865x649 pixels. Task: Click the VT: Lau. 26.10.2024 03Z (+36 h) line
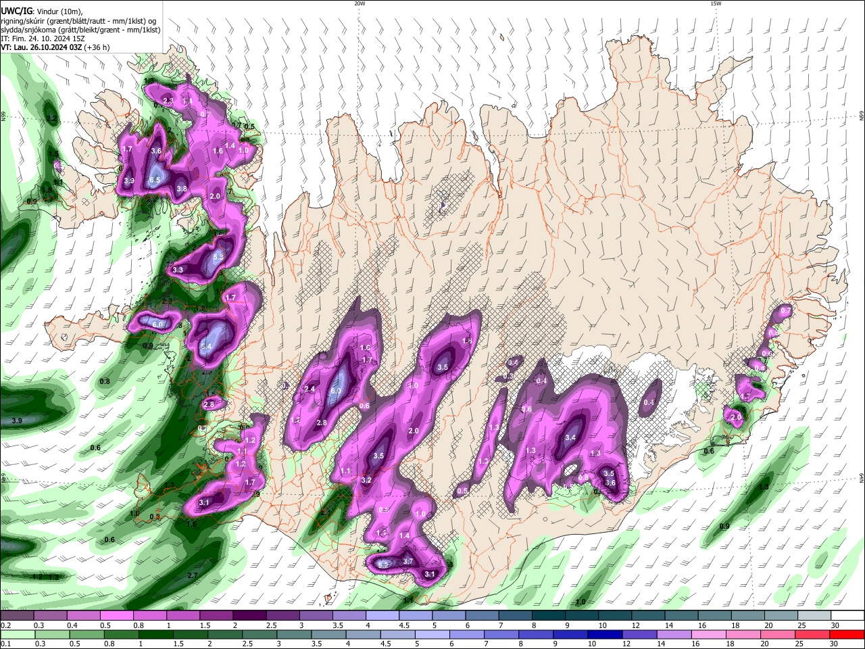pos(55,47)
